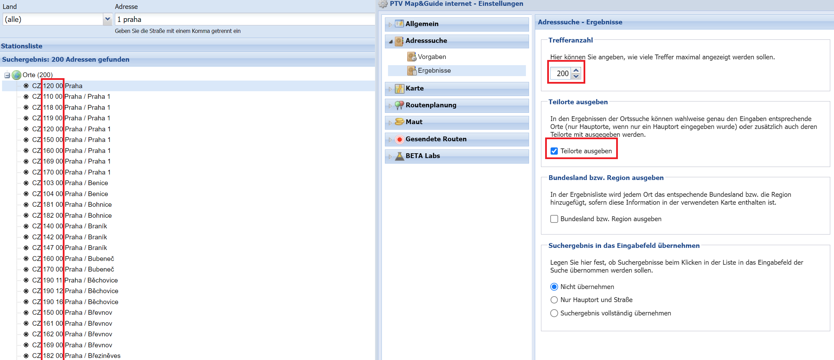Click the Maut coins icon
This screenshot has height=360, width=834.
pyautogui.click(x=399, y=122)
